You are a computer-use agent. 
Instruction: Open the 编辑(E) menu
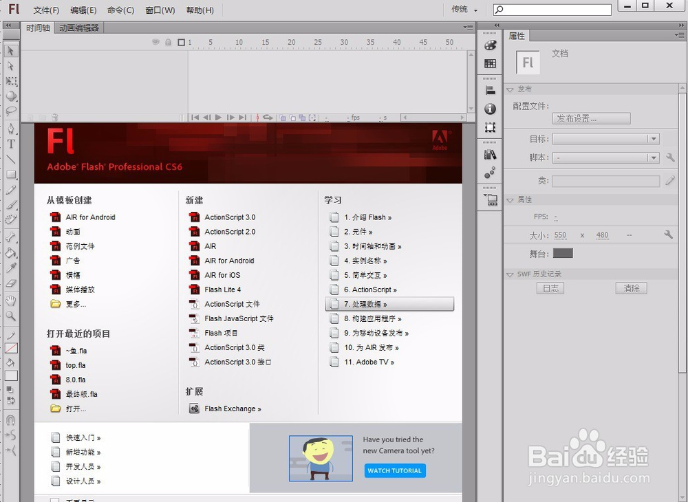pos(83,10)
